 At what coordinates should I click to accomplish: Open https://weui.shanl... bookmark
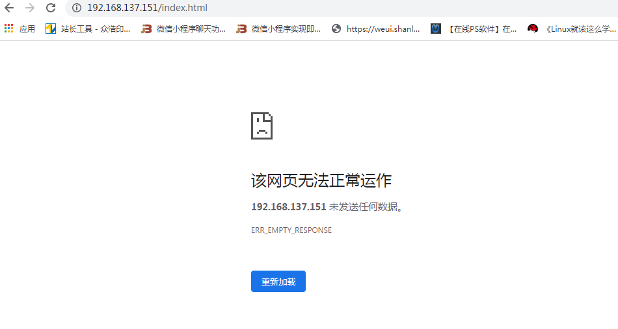tap(375, 29)
